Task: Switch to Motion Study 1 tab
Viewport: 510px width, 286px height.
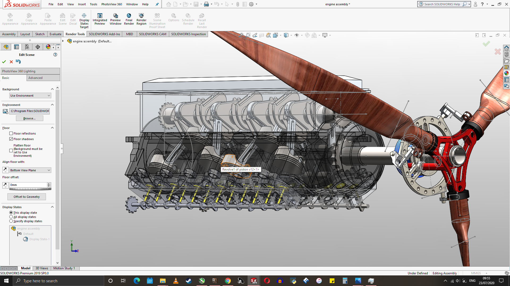Action: [x=64, y=268]
